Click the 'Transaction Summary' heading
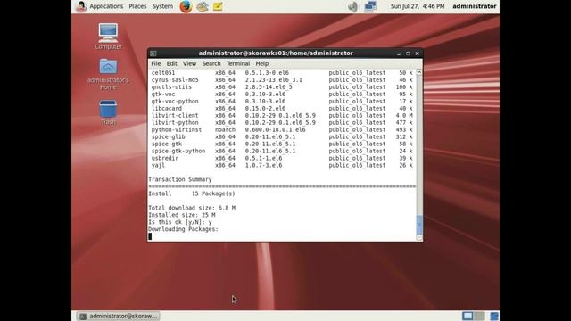This screenshot has height=321, width=571. coord(180,179)
